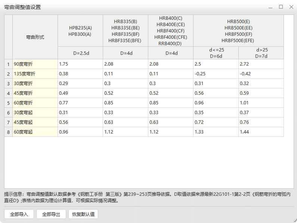Edit 135度弯折 value 0.11 under HRB335(B)
The image size is (297, 223).
tap(126, 74)
